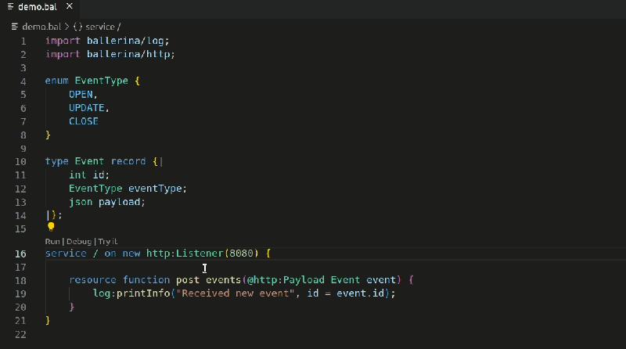
Task: Click line number 10 in gutter
Action: (21, 162)
